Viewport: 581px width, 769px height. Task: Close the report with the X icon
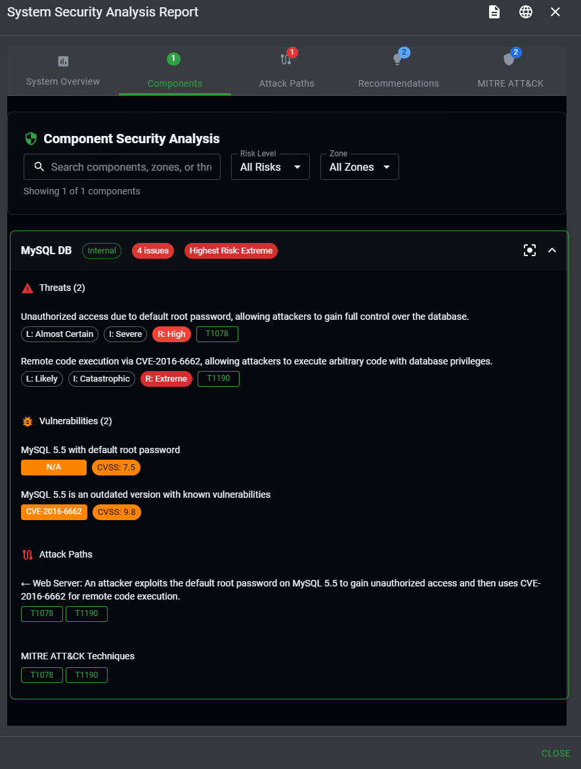[555, 12]
